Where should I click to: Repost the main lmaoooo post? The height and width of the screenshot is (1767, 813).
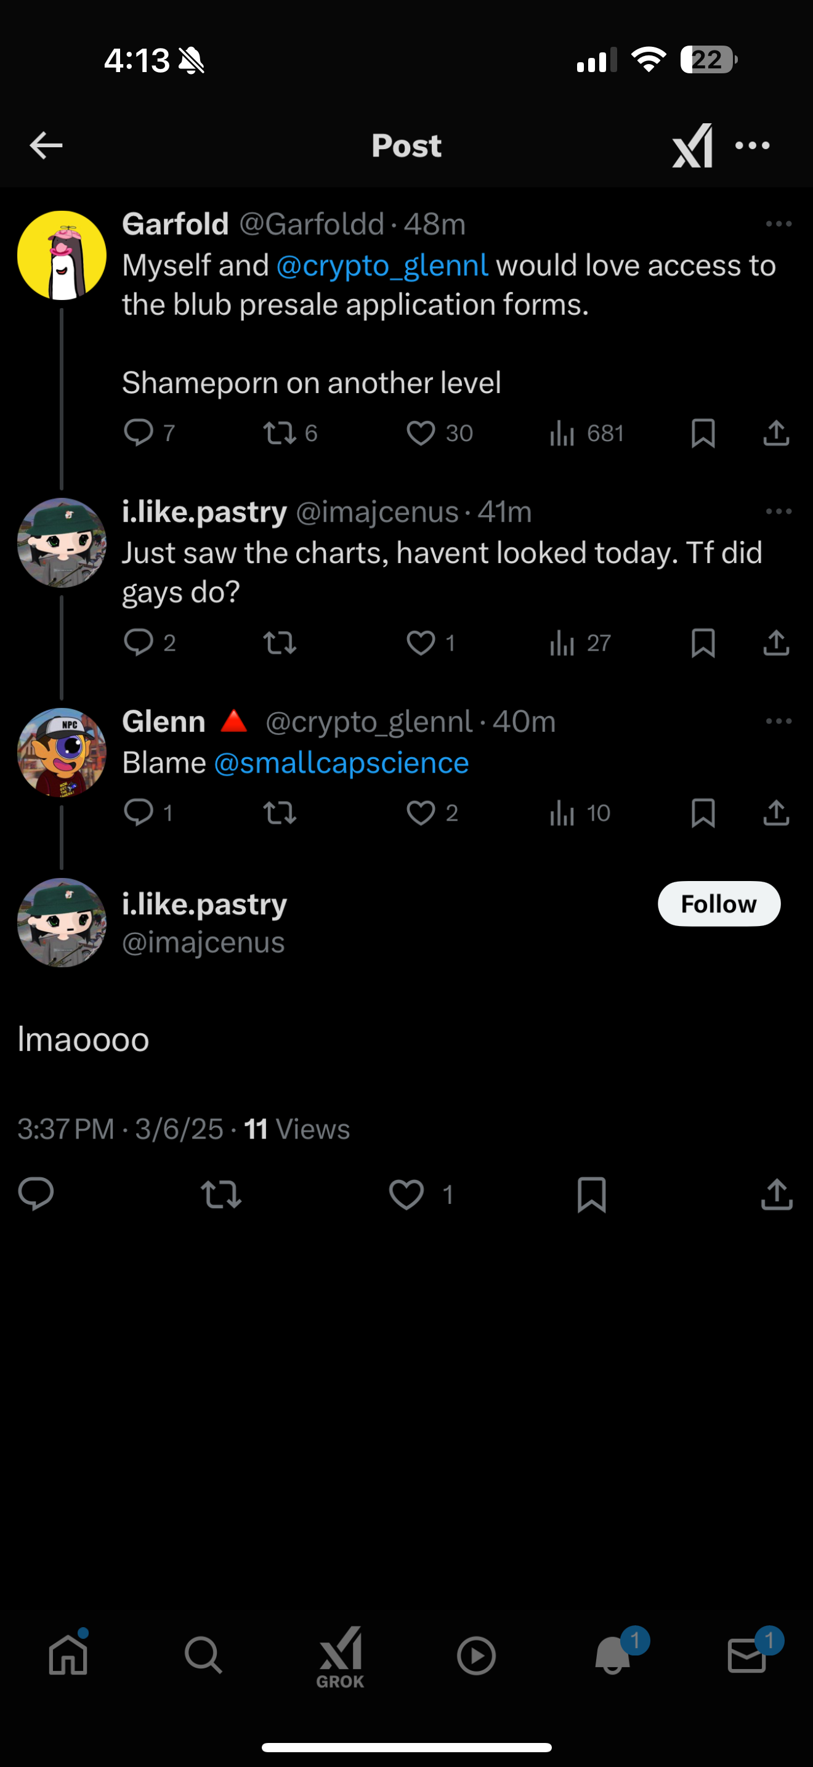coord(220,1194)
